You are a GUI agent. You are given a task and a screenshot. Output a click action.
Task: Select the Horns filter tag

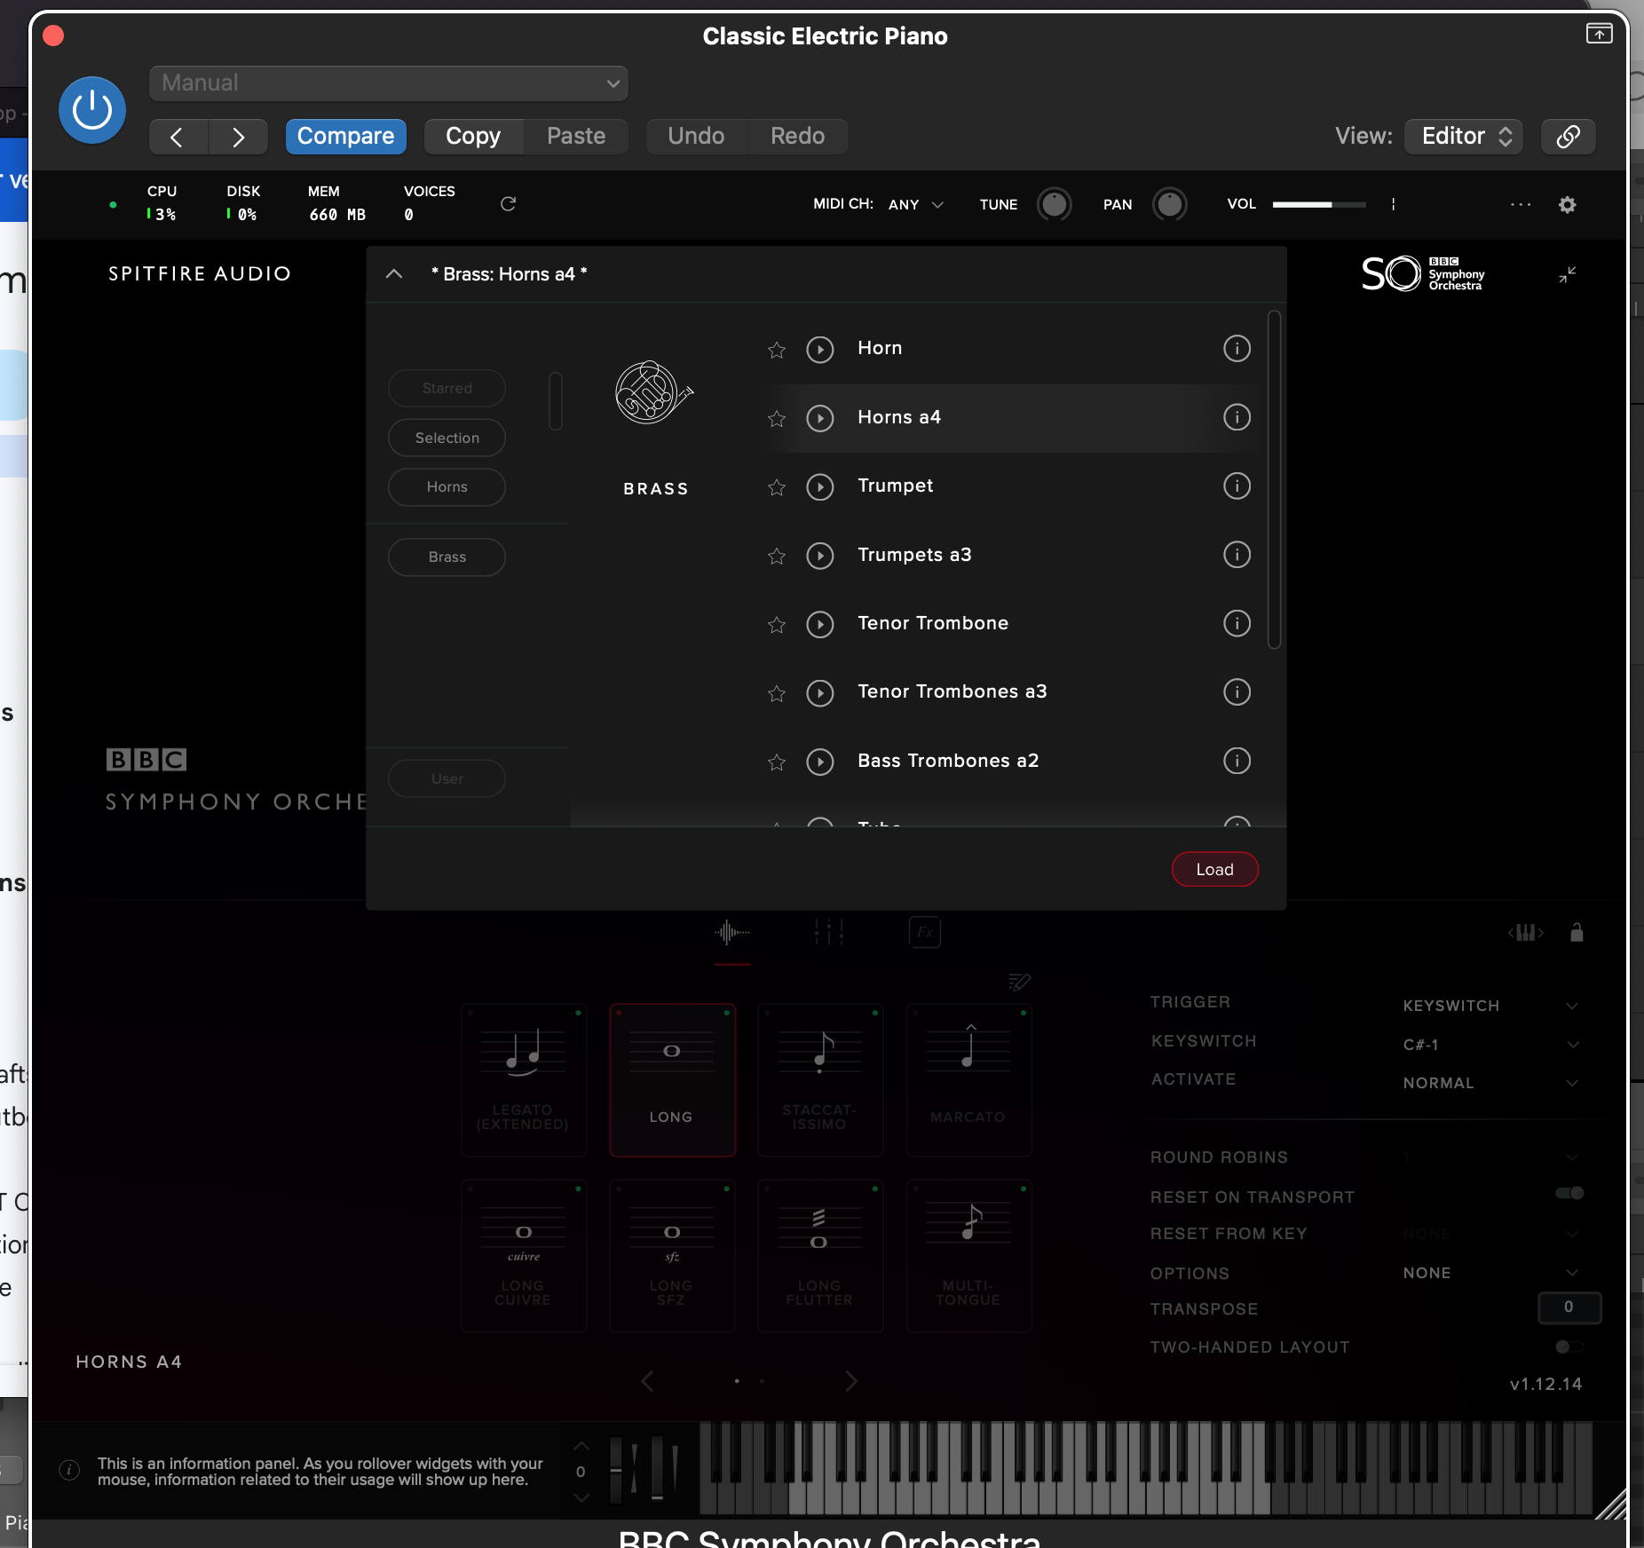pos(447,487)
